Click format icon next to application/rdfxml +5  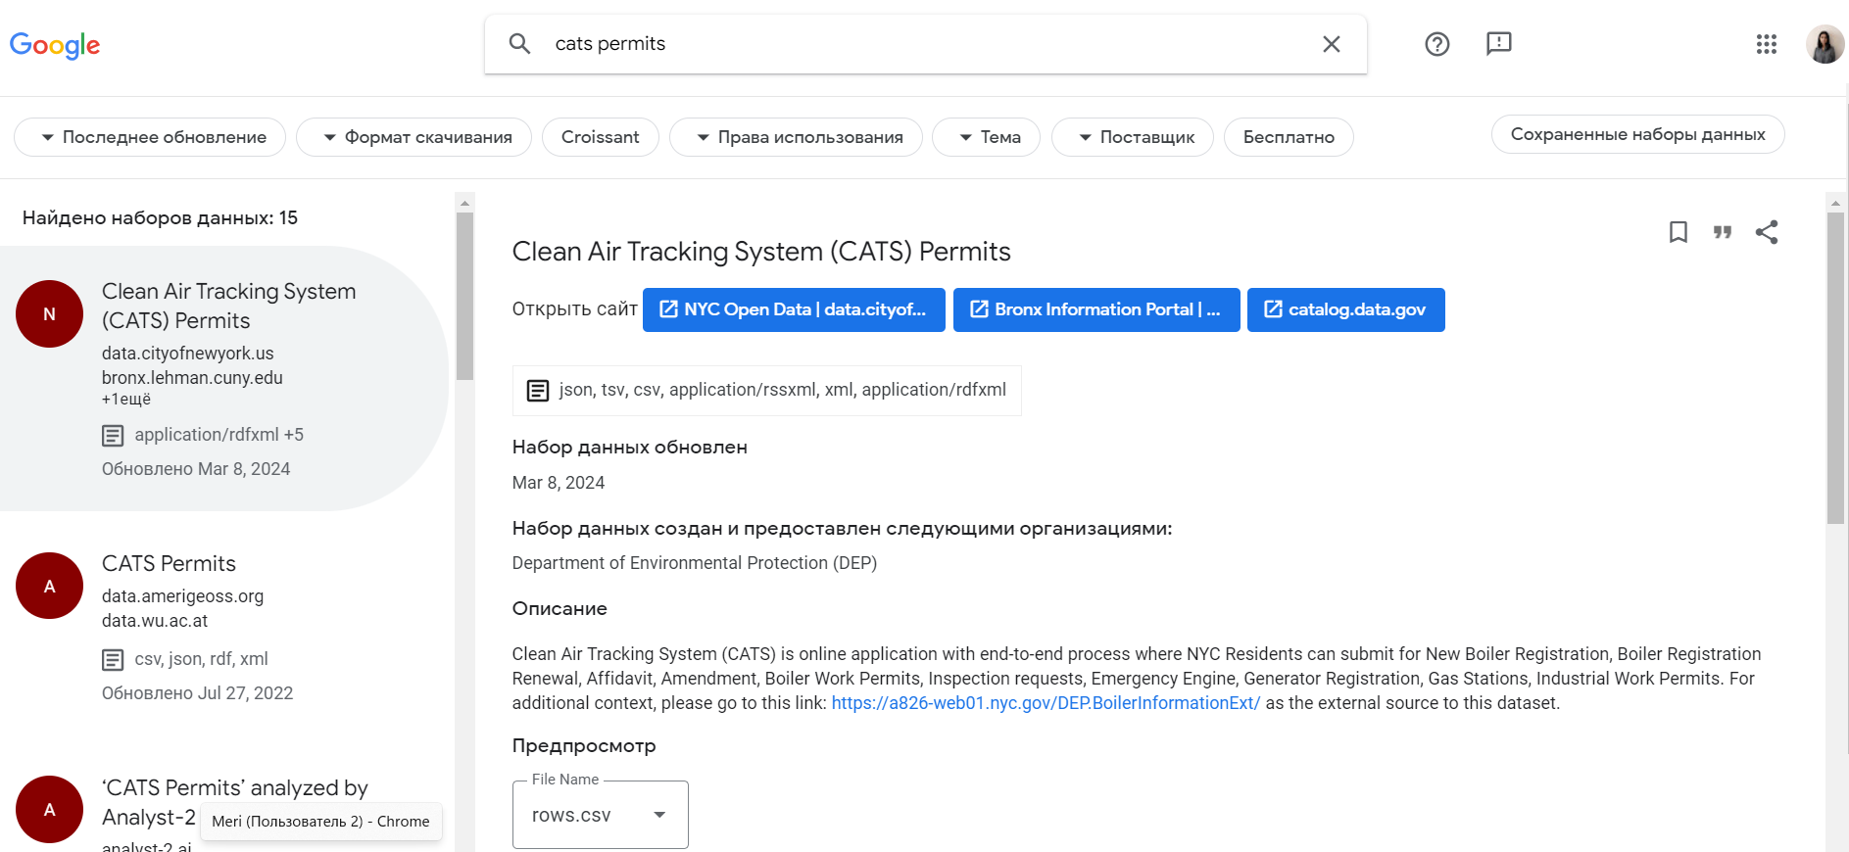[x=114, y=435]
